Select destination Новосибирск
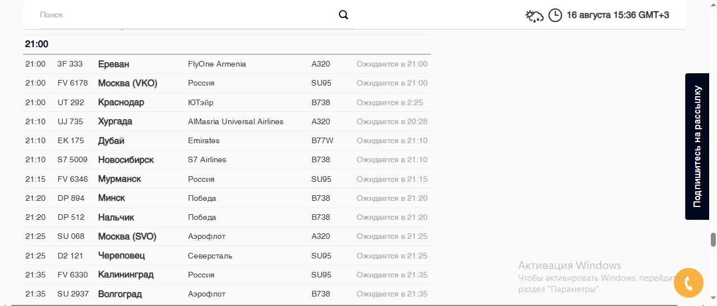 click(x=126, y=160)
